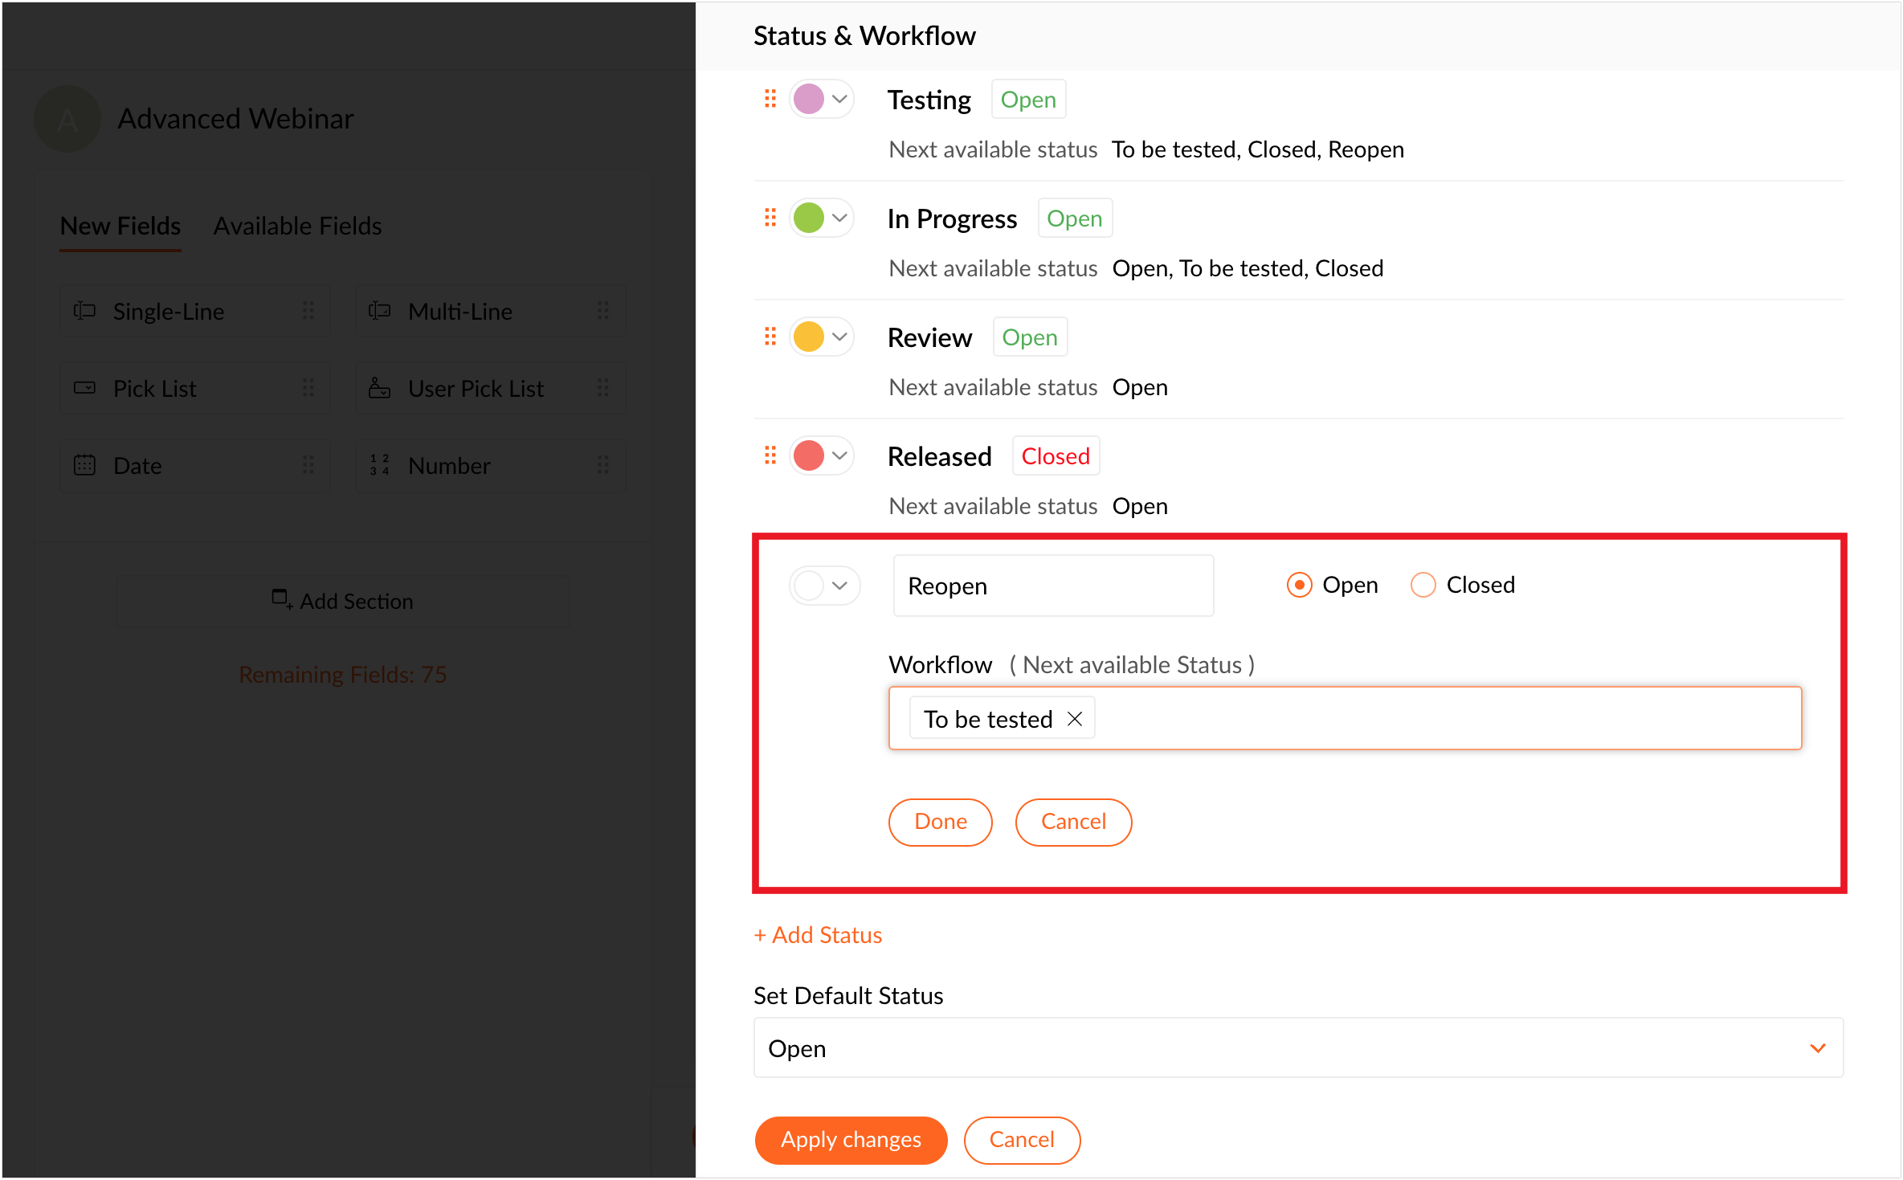Grab the drag handle beside Review status
The width and height of the screenshot is (1903, 1180).
(770, 337)
